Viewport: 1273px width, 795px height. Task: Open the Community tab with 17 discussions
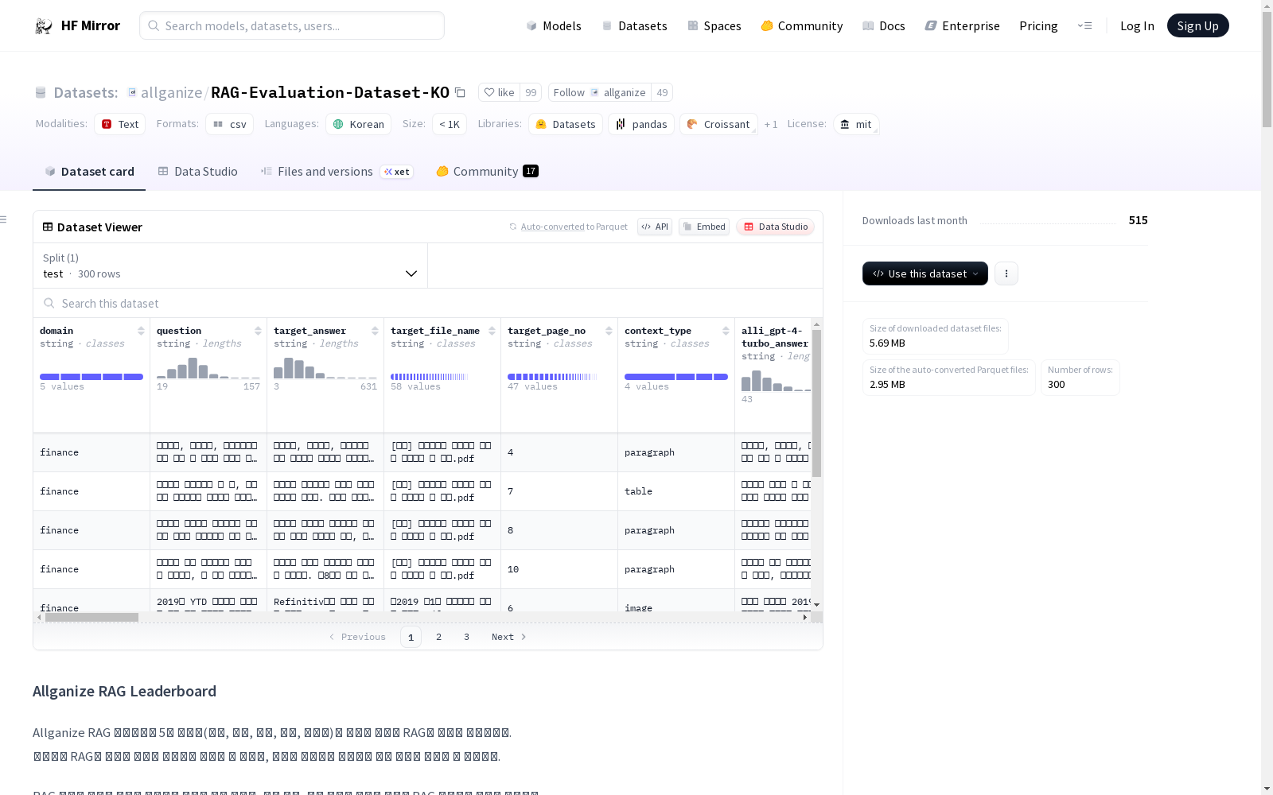(487, 172)
